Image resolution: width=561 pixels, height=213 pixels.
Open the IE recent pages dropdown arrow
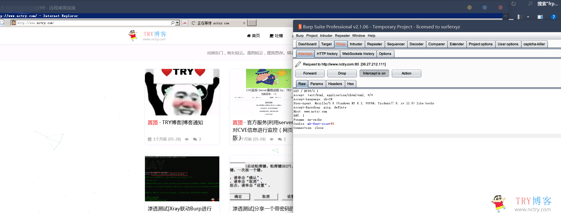(8, 23)
